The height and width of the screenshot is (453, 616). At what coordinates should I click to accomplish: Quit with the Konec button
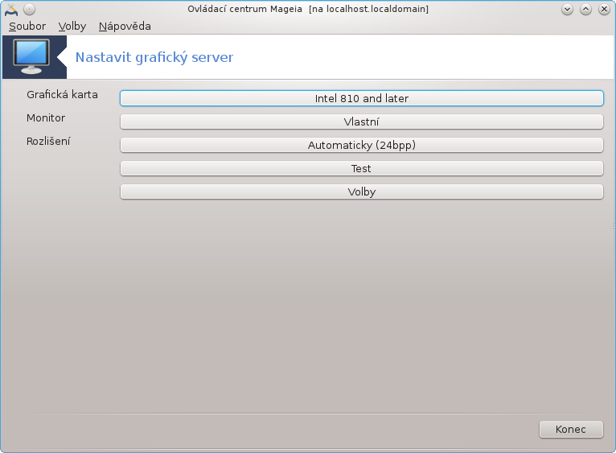pos(571,430)
